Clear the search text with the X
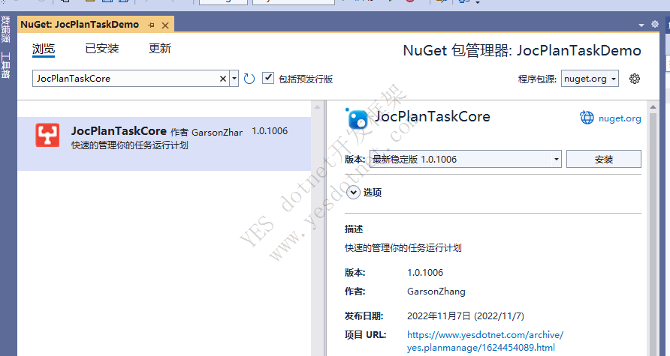This screenshot has height=356, width=670. click(x=223, y=79)
